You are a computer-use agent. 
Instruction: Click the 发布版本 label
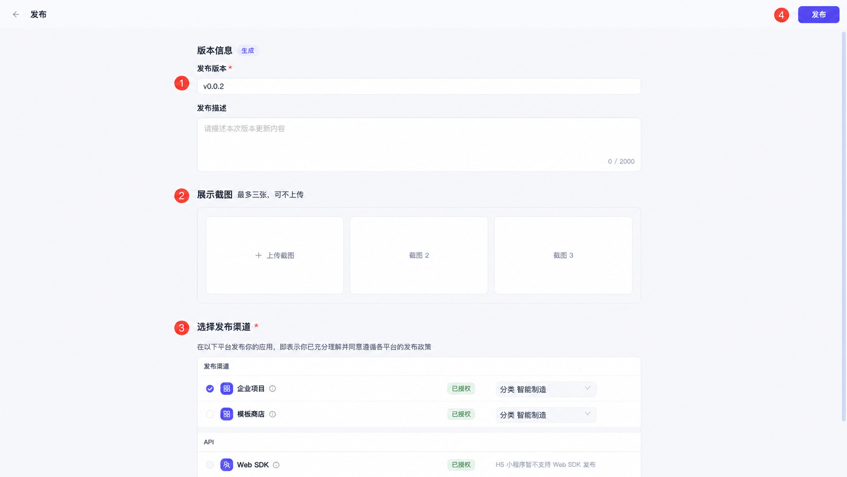click(212, 68)
